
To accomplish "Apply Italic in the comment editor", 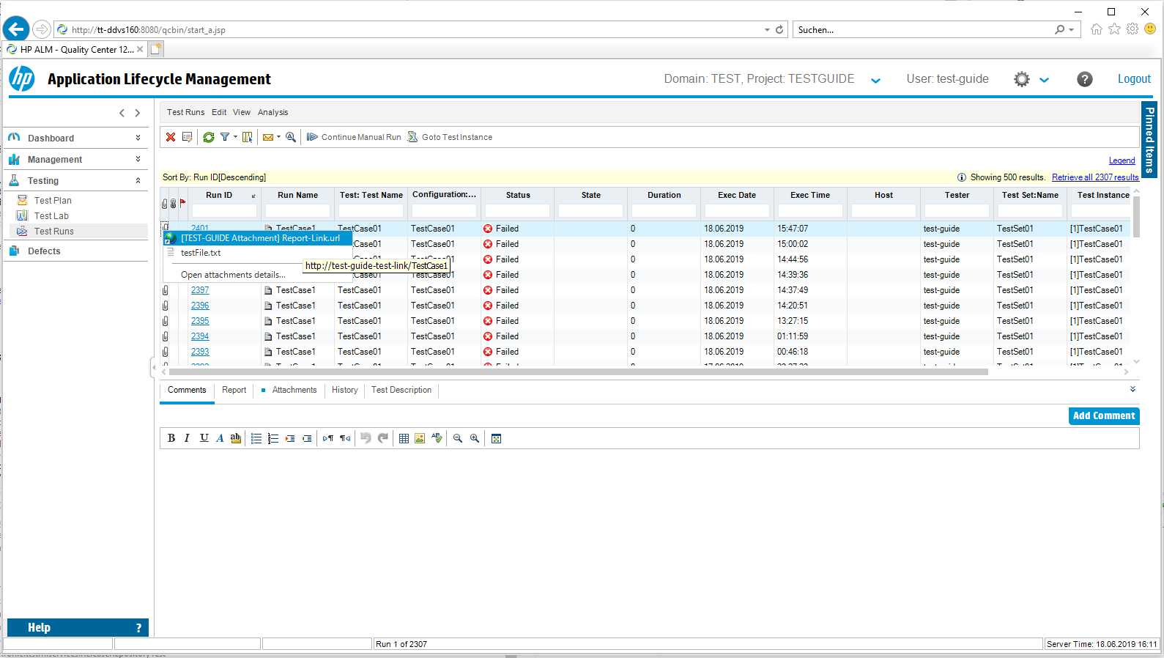I will 187,438.
